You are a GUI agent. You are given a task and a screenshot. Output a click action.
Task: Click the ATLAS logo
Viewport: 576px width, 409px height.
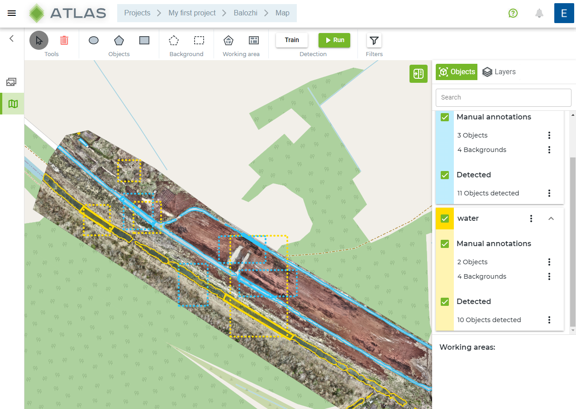67,13
